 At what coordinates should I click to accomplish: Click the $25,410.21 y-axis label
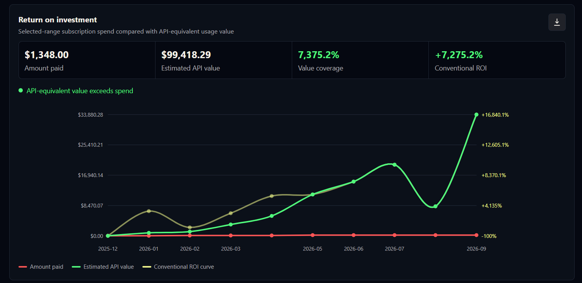click(91, 145)
